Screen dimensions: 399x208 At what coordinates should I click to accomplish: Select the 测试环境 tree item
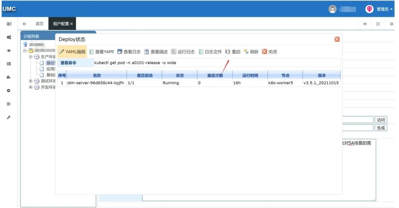(x=48, y=81)
